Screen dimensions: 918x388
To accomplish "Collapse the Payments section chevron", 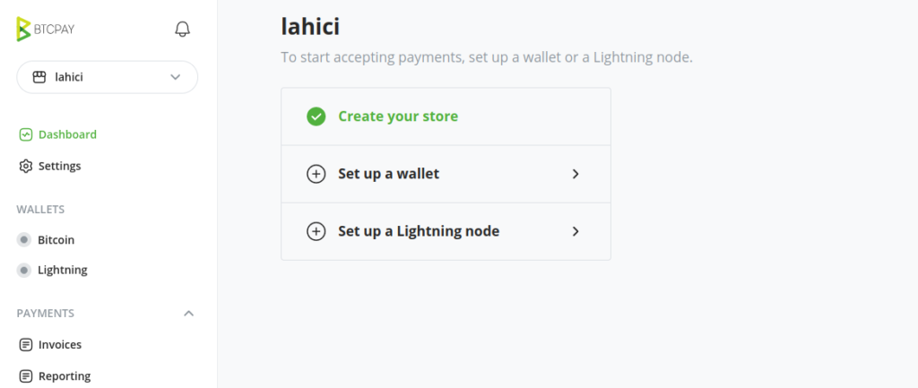I will 188,314.
